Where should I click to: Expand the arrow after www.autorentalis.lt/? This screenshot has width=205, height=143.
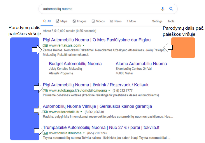point(81,112)
